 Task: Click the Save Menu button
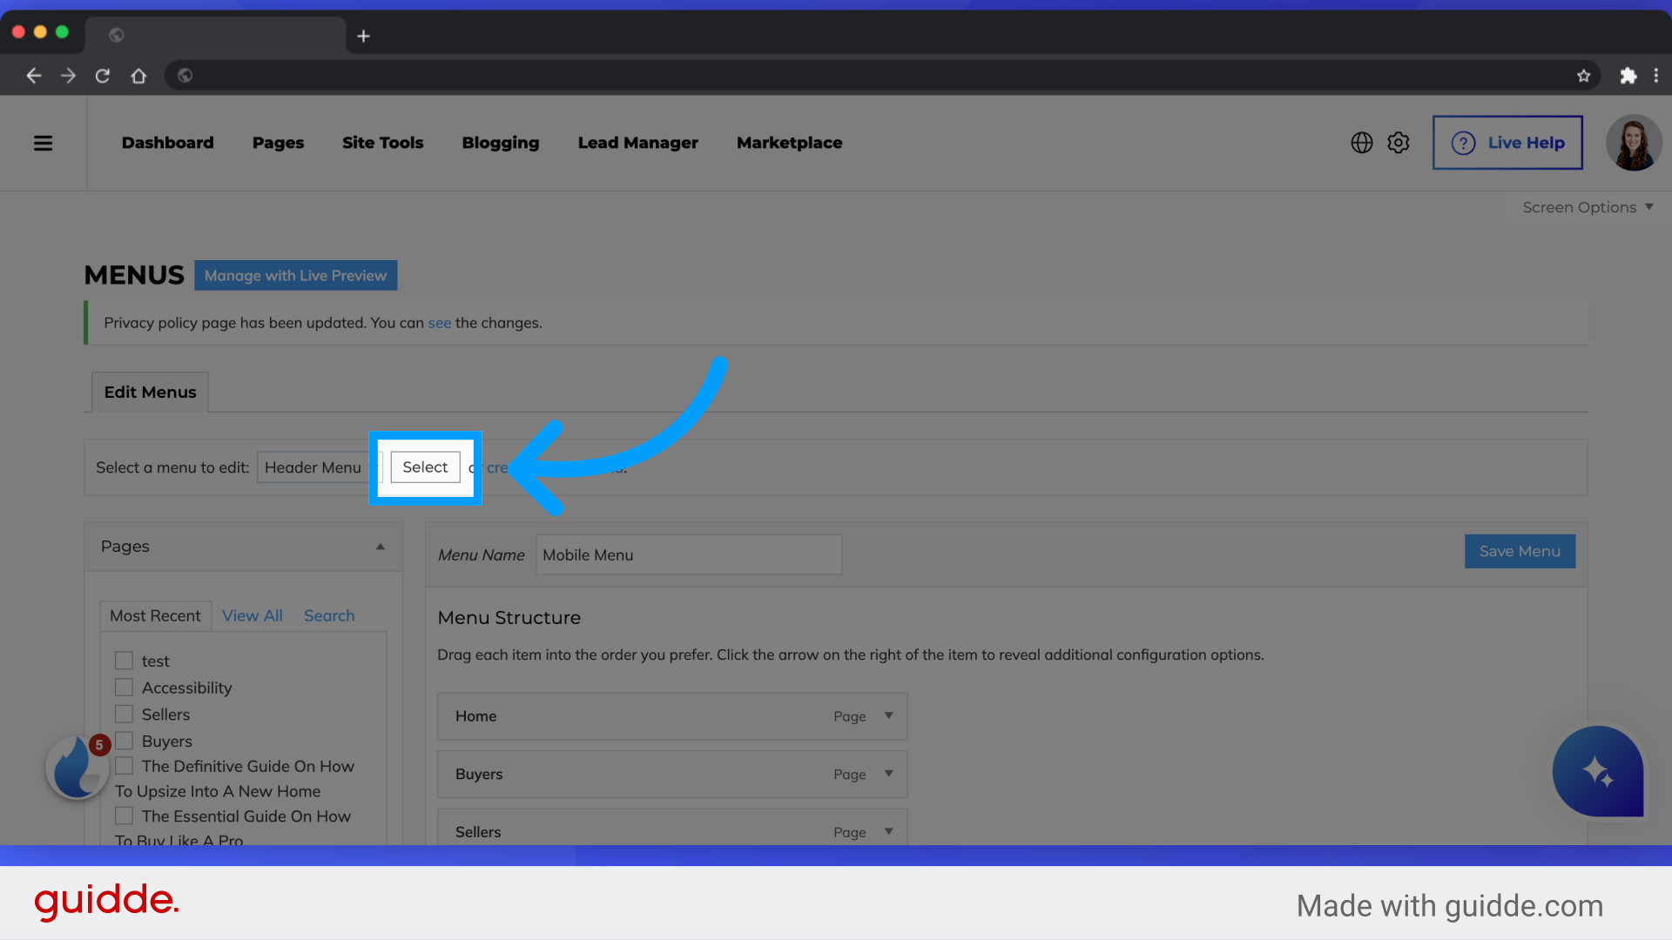1519,551
